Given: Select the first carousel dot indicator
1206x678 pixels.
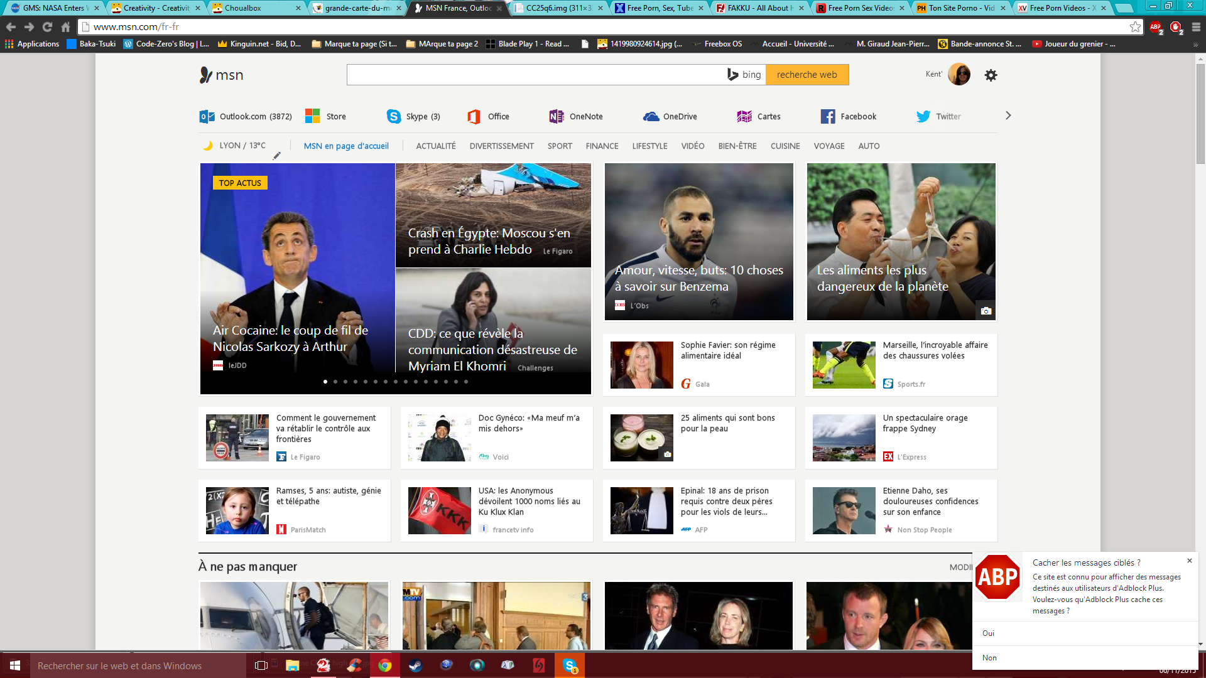Looking at the screenshot, I should click(325, 382).
